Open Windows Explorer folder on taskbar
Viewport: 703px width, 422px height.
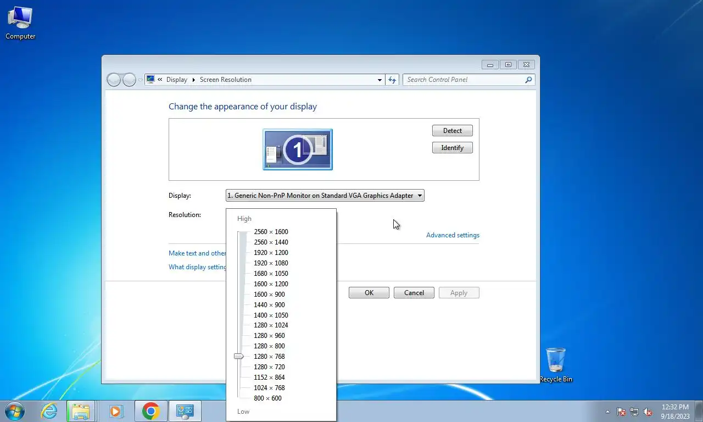point(81,411)
